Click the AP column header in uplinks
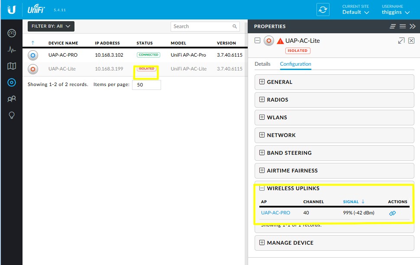The image size is (420, 265). coord(264,201)
